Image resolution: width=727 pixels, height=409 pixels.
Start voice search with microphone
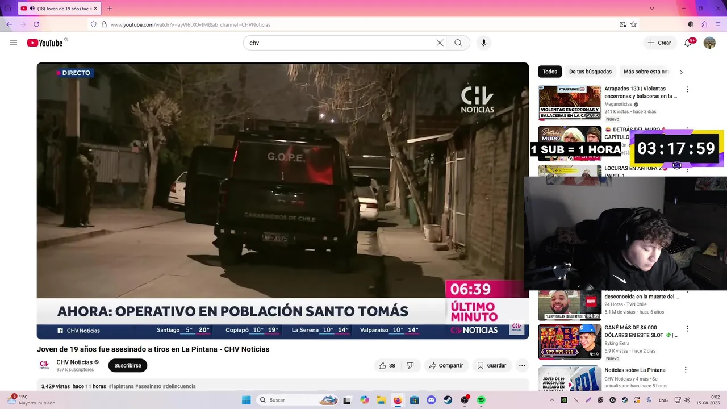(x=484, y=43)
